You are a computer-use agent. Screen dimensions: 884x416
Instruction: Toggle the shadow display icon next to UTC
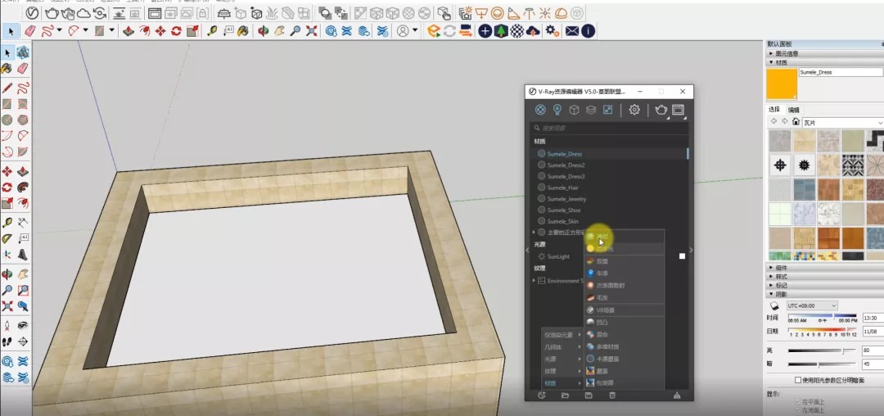pos(774,305)
